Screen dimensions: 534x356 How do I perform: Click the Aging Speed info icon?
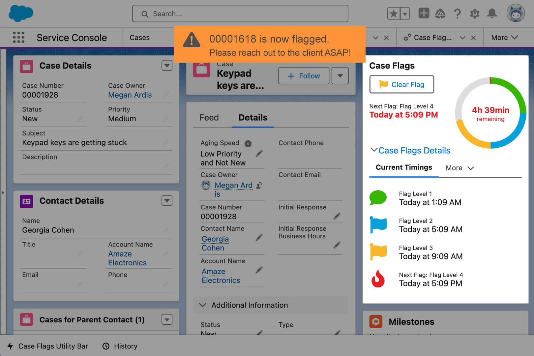[248, 143]
